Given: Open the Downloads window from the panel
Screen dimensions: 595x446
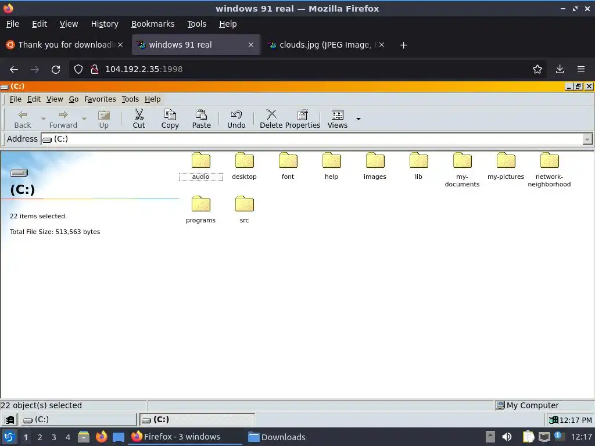Looking at the screenshot, I should click(277, 437).
